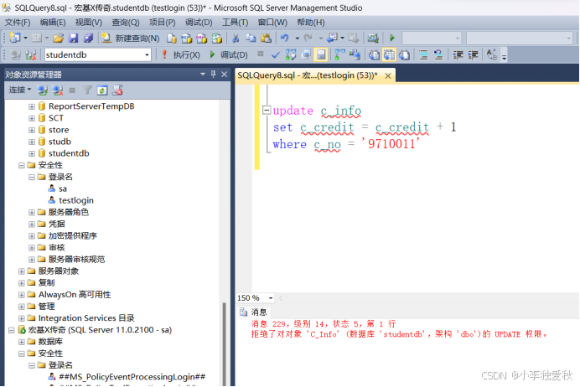The width and height of the screenshot is (580, 387).
Task: Toggle the Object Explorer auto-hide pin
Action: [x=213, y=75]
